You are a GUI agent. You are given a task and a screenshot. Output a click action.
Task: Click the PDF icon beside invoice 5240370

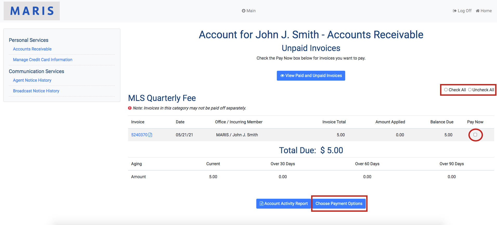(x=150, y=135)
